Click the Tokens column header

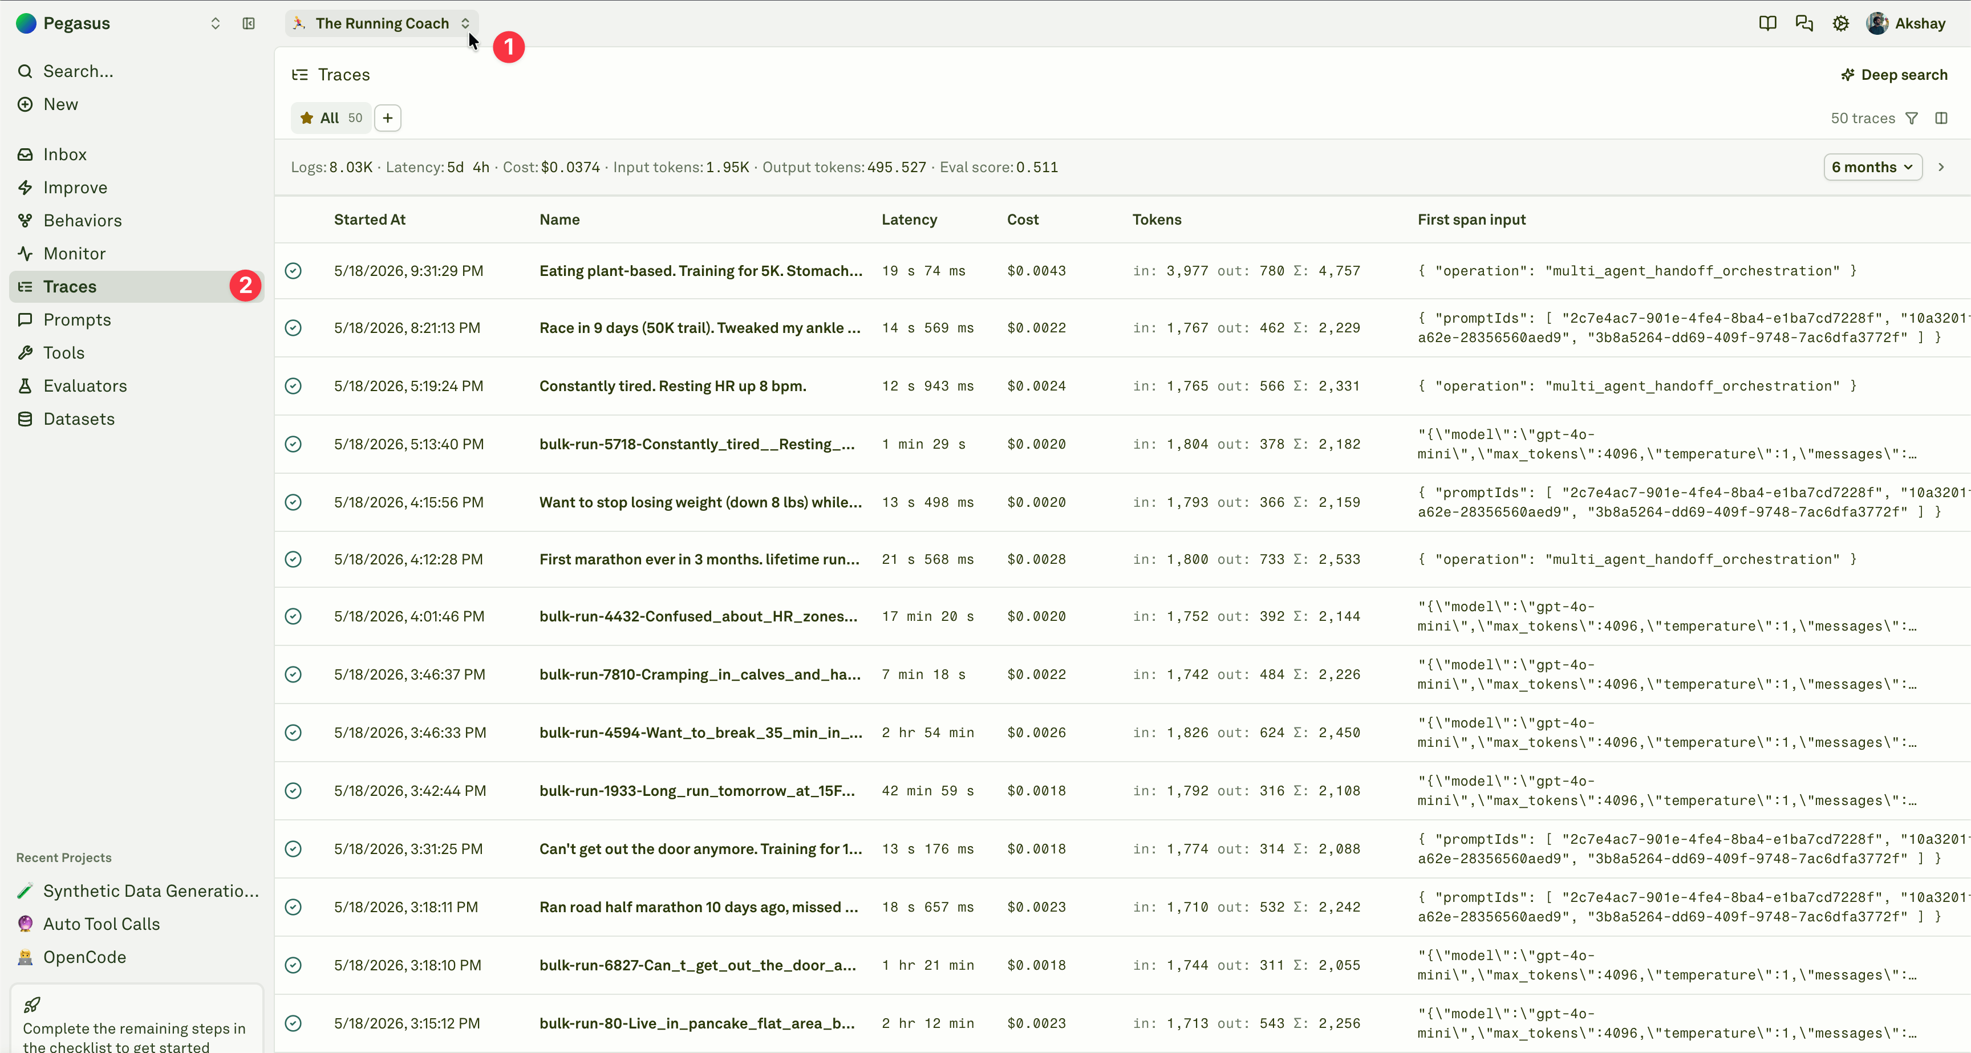1156,219
